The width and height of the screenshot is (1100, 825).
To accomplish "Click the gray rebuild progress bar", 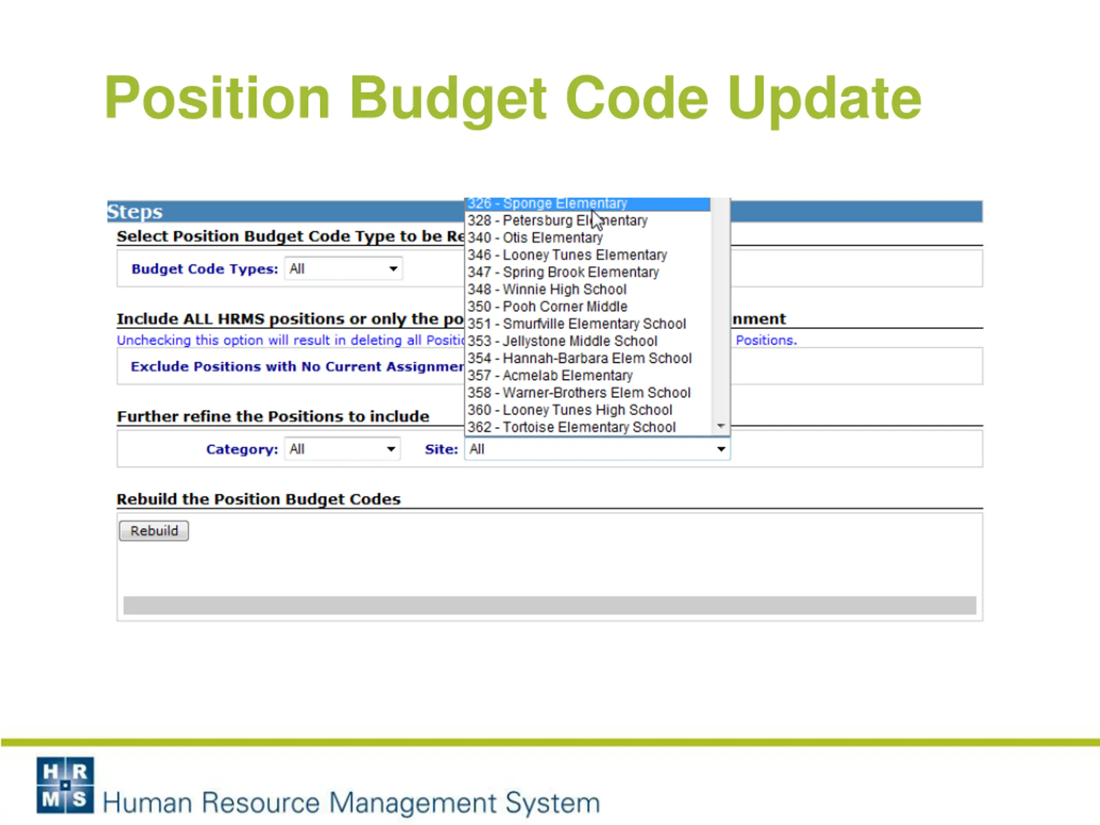I will (550, 606).
